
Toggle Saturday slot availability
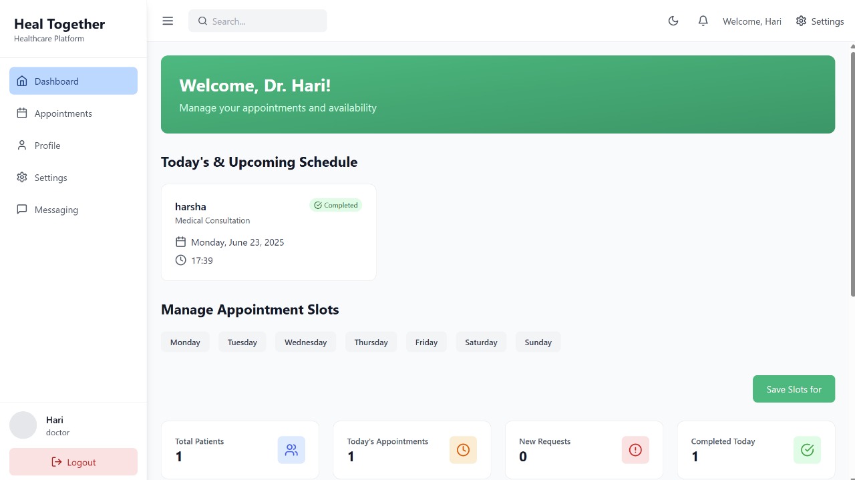[x=481, y=342]
